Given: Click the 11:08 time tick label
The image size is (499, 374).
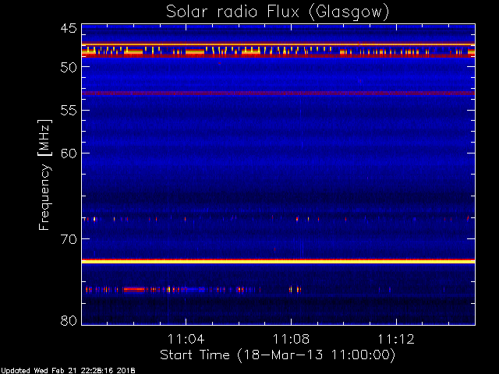Looking at the screenshot, I should point(291,339).
